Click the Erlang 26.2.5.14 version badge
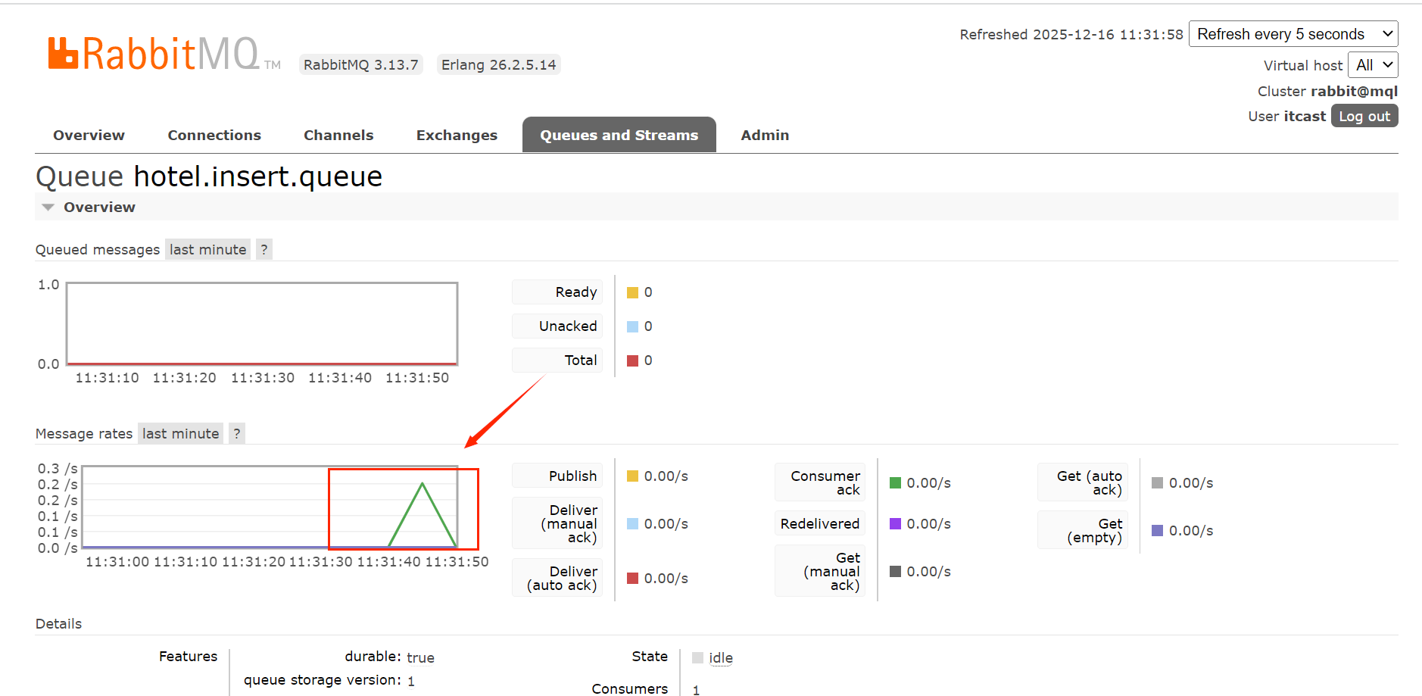 [498, 65]
